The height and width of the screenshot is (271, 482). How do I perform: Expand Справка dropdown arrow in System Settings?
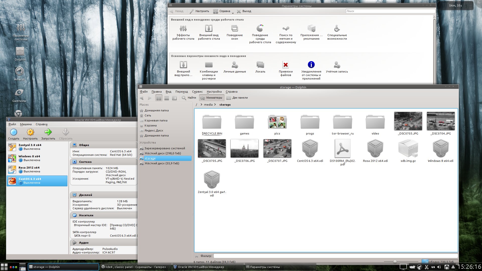click(x=233, y=13)
